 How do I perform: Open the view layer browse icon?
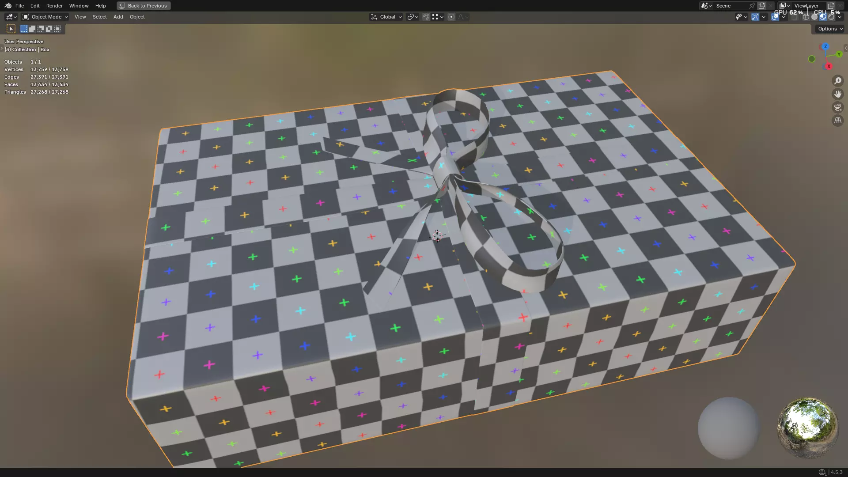click(x=784, y=6)
